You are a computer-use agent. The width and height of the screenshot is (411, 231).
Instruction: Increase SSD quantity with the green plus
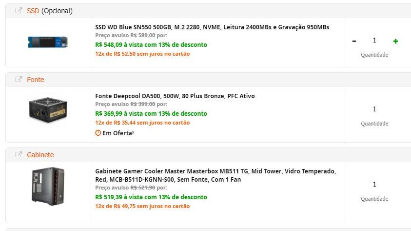(x=395, y=41)
